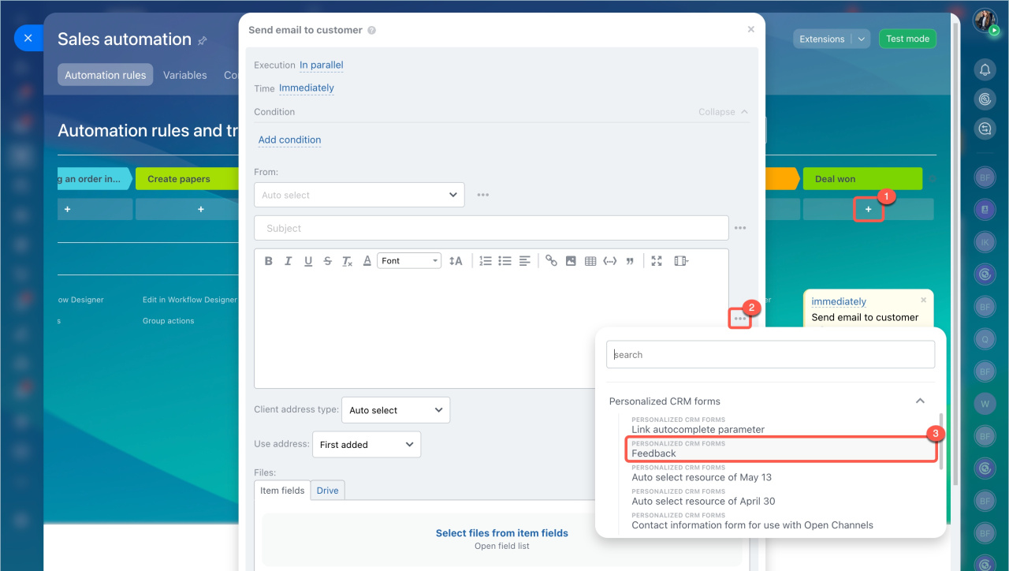This screenshot has height=571, width=1009.
Task: Toggle bold formatting in email editor
Action: point(269,261)
